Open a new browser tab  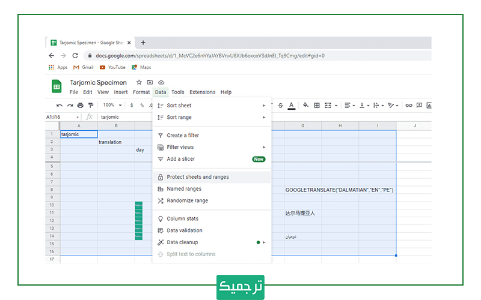[x=143, y=43]
